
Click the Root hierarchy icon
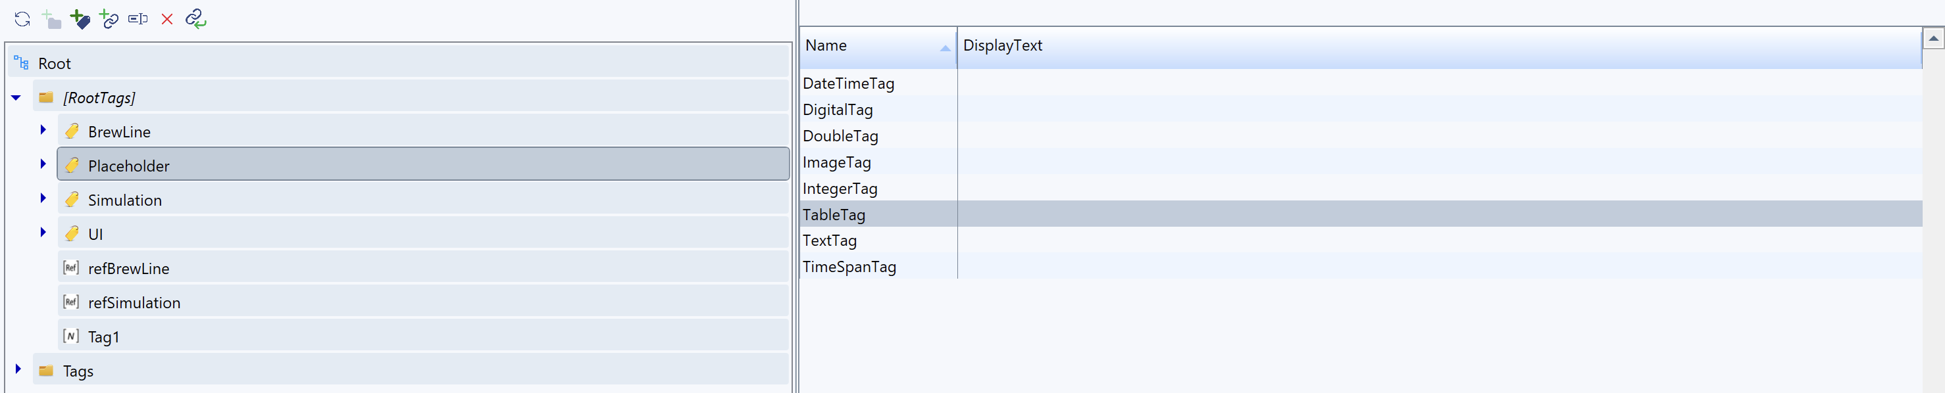click(x=21, y=63)
